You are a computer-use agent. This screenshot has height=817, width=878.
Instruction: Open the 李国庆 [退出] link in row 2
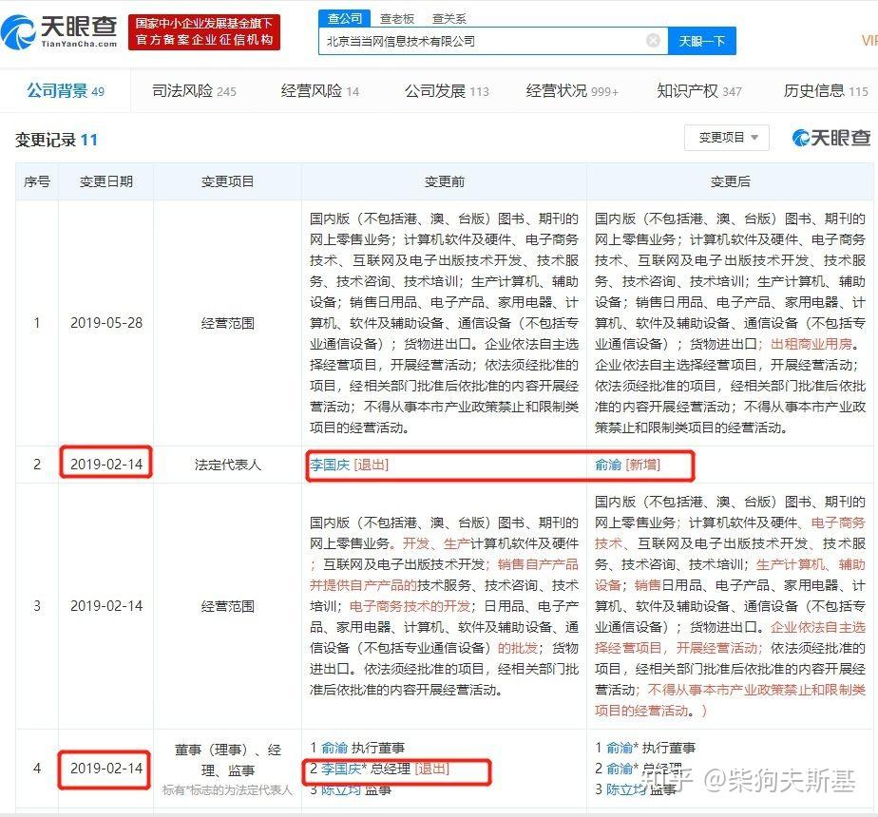click(x=349, y=465)
